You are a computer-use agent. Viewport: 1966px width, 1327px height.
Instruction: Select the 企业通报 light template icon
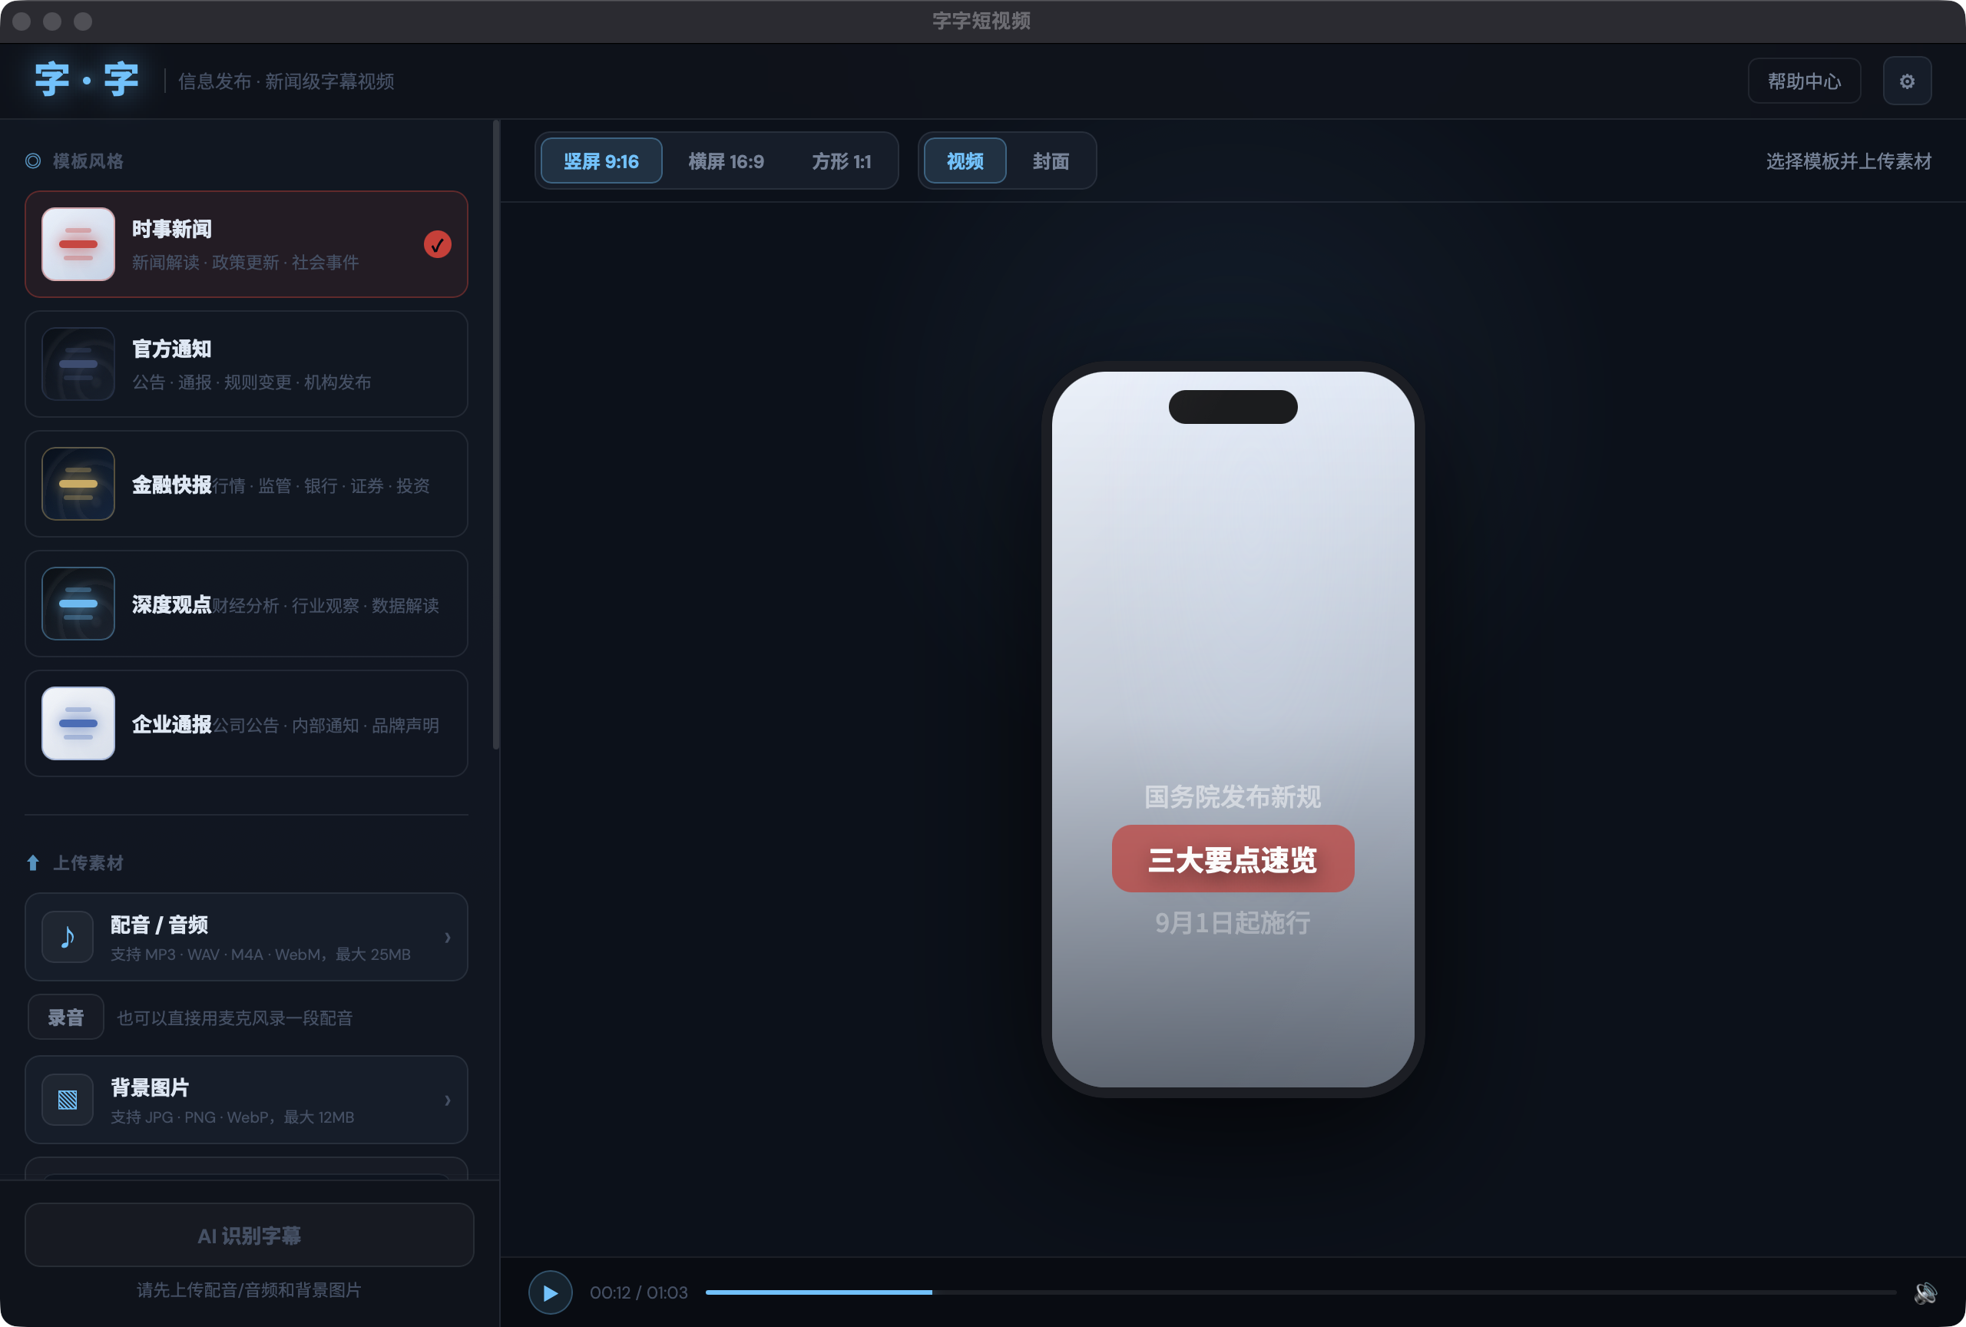coord(78,724)
